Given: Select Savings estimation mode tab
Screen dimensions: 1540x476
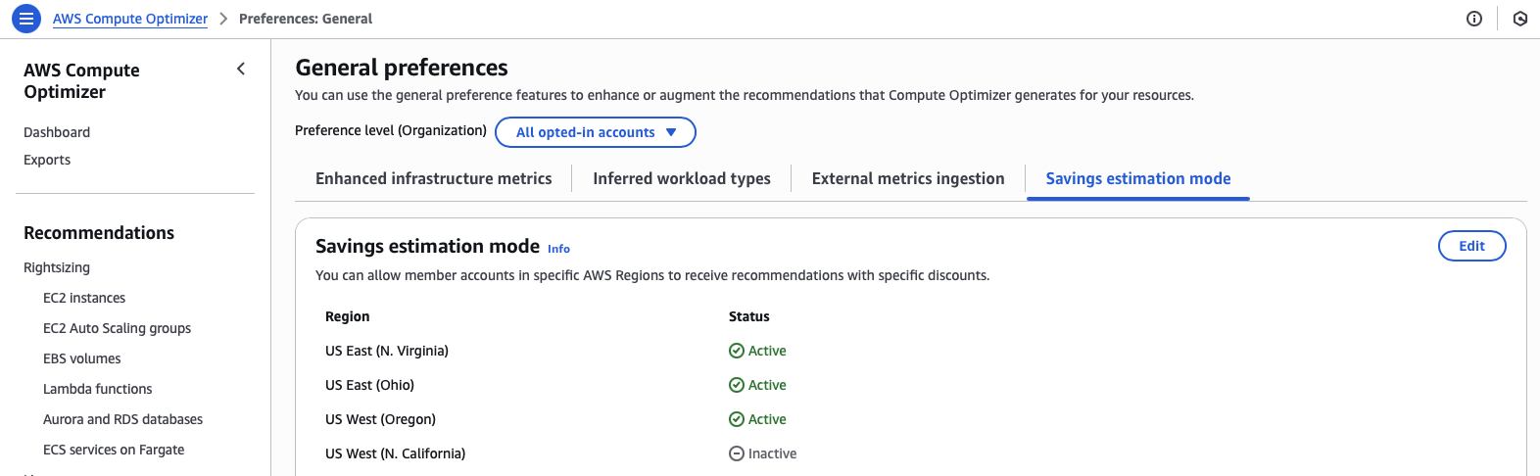Looking at the screenshot, I should [1137, 178].
